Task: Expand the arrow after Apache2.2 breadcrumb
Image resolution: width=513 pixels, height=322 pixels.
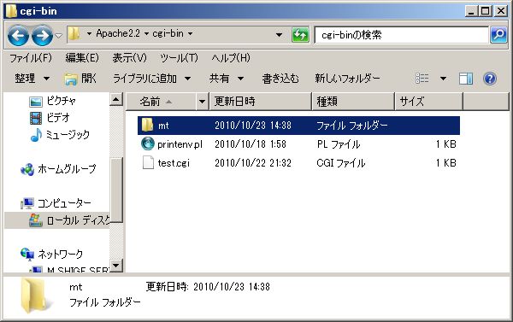Action: tap(146, 34)
